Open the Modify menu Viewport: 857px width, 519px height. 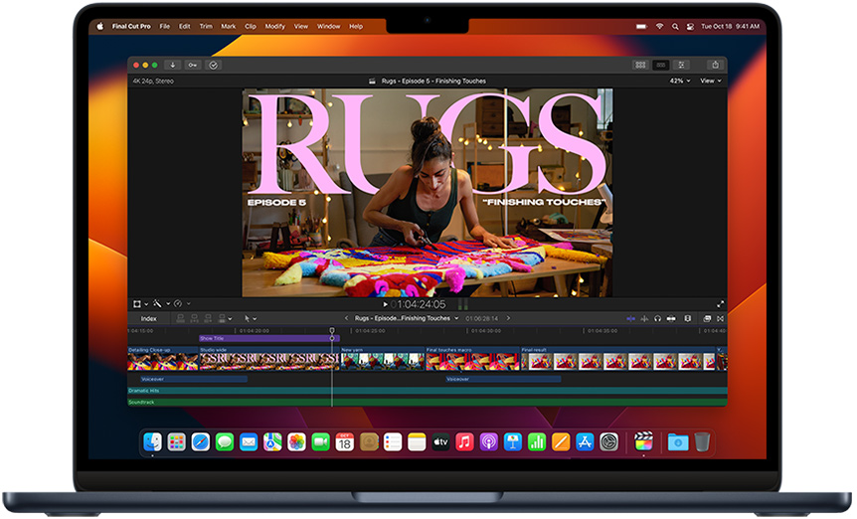pos(274,26)
